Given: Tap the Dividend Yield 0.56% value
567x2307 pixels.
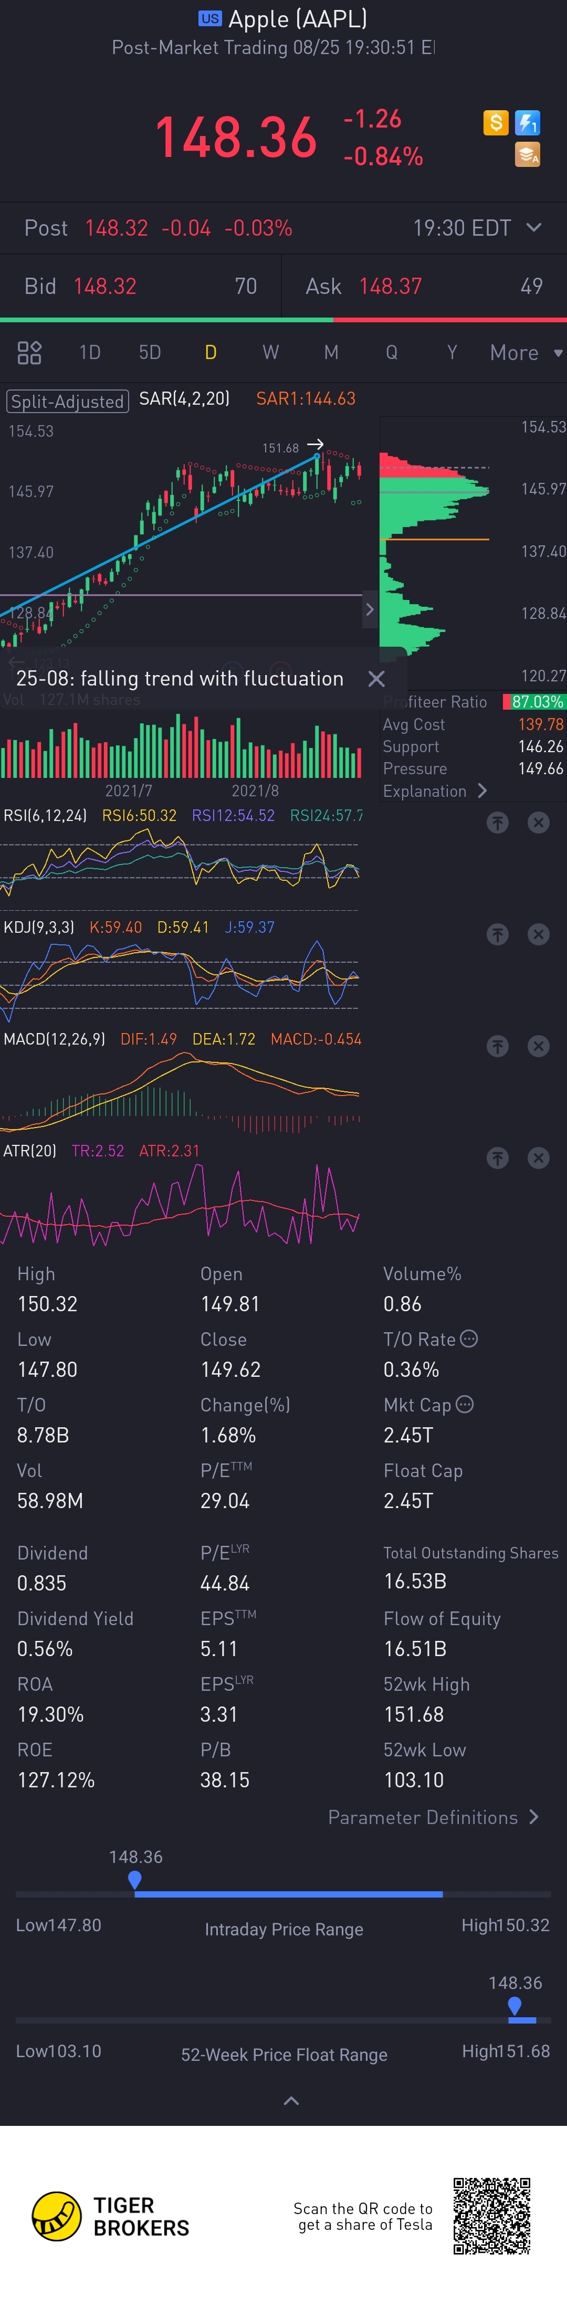Looking at the screenshot, I should pyautogui.click(x=45, y=1649).
